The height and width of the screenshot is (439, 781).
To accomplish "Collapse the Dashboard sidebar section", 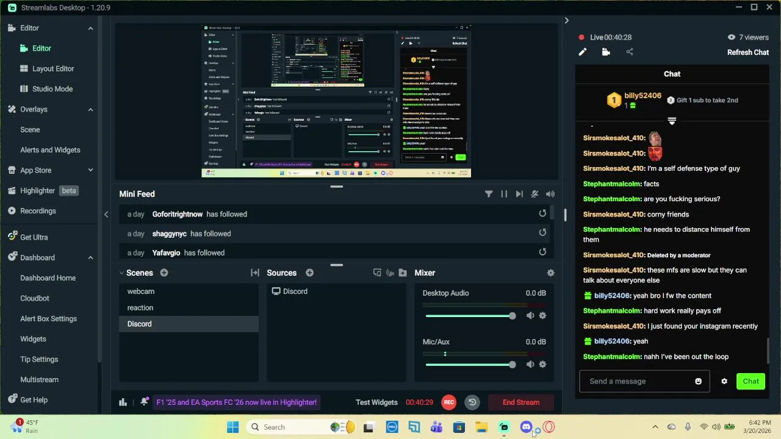I will point(90,257).
